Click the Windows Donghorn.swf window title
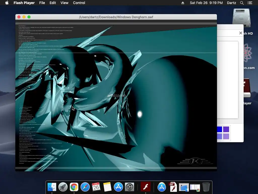This screenshot has width=258, height=194. [x=116, y=17]
